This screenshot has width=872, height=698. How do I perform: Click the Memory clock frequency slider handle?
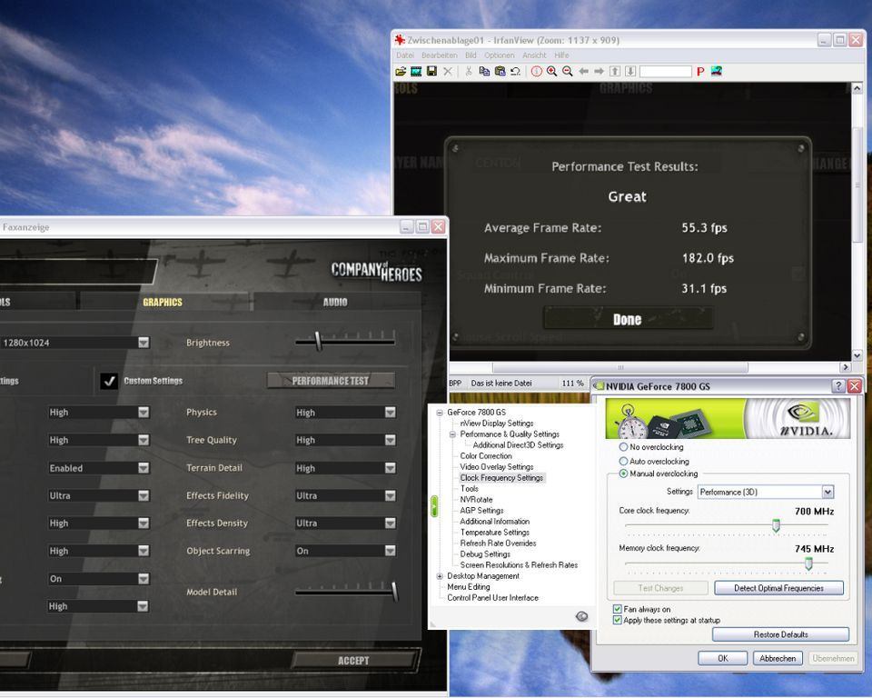(808, 563)
